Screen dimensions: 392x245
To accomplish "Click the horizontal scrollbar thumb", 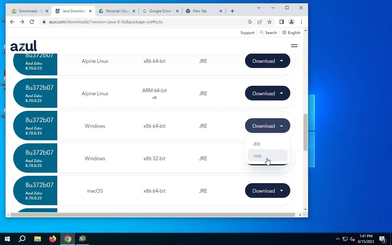I will pos(153,215).
